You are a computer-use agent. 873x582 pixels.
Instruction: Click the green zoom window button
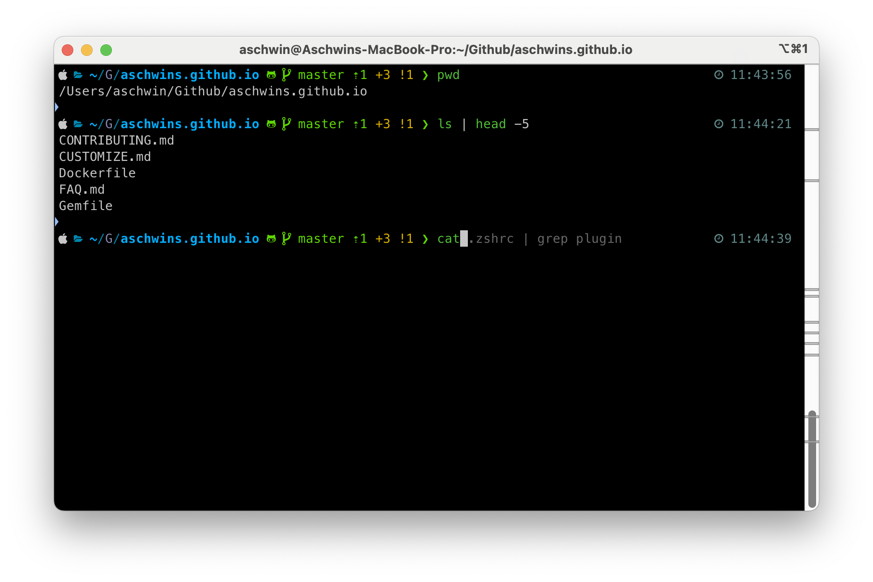point(106,50)
